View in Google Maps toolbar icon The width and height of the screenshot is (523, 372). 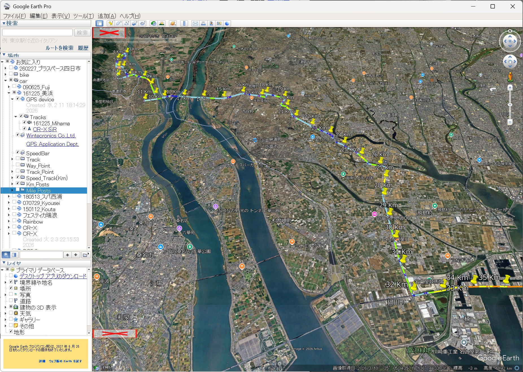tap(219, 23)
